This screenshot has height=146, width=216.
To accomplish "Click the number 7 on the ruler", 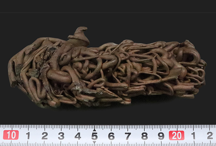I will (x=128, y=136).
